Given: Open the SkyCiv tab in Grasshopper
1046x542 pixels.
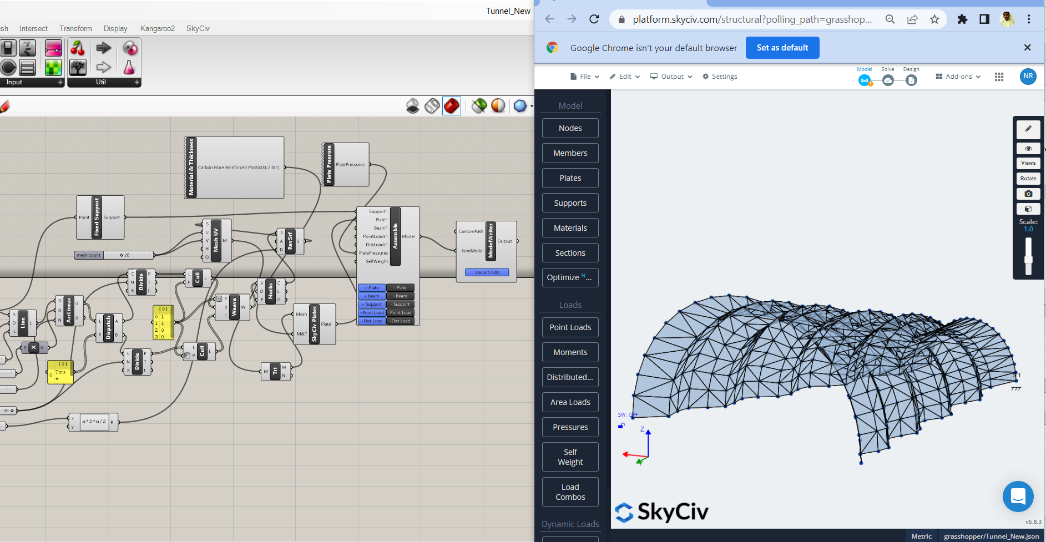Looking at the screenshot, I should pyautogui.click(x=198, y=28).
